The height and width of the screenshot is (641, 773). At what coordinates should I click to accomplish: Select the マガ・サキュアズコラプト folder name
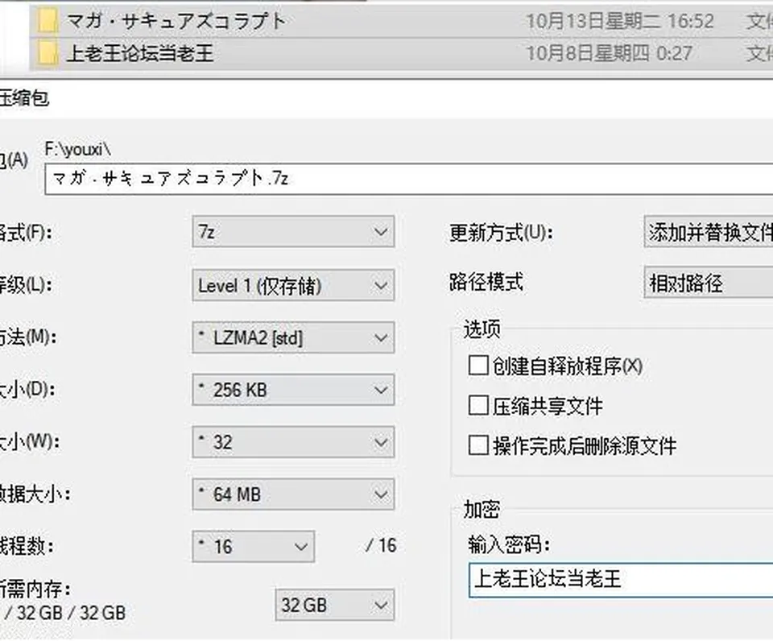tap(176, 21)
